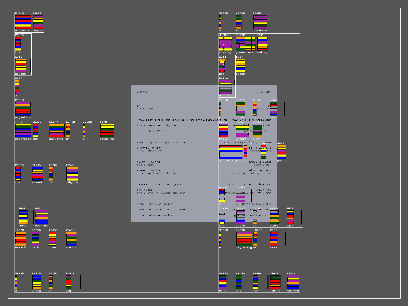The height and width of the screenshot is (306, 408).
Task: Select the plant striped glyph
Action: click(274, 217)
